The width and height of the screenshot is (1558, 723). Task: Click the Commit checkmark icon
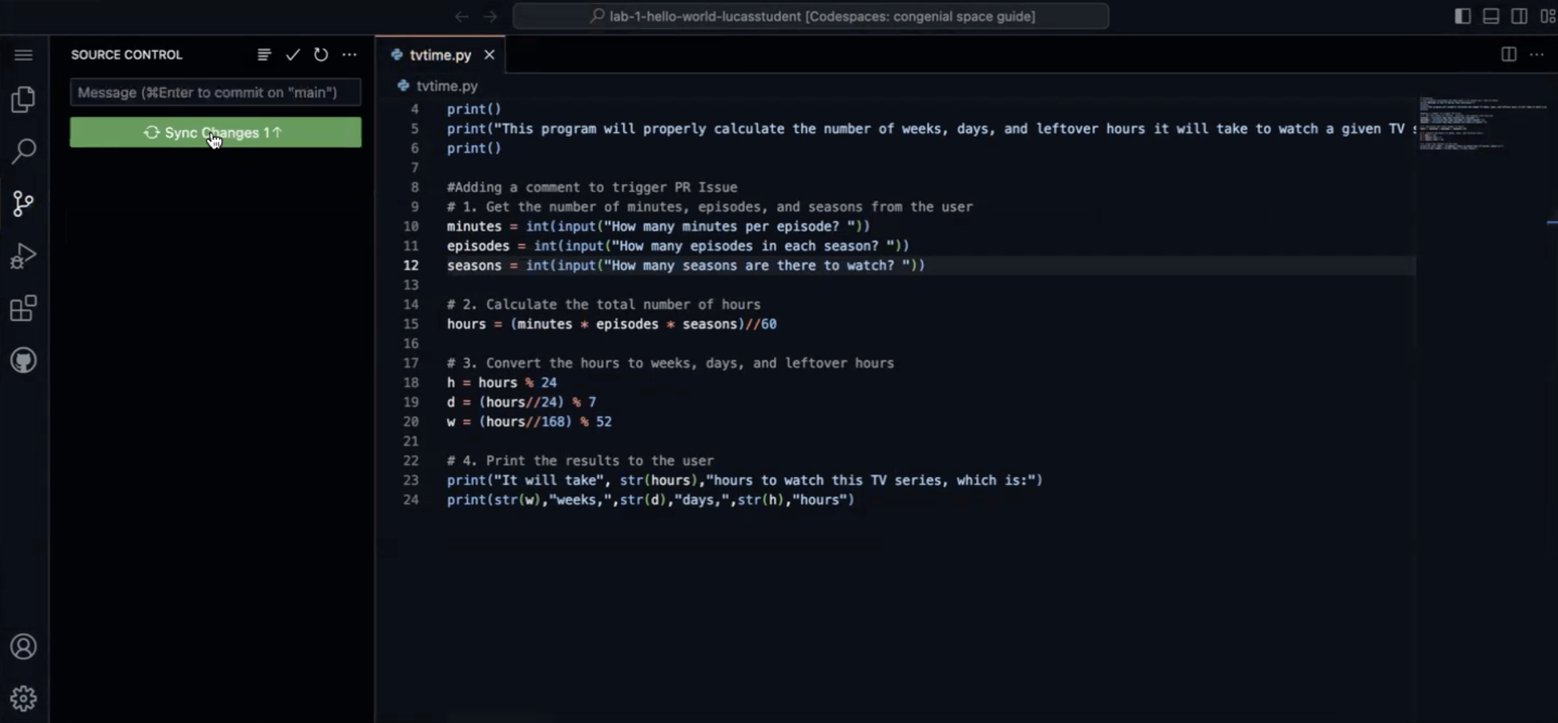(293, 55)
